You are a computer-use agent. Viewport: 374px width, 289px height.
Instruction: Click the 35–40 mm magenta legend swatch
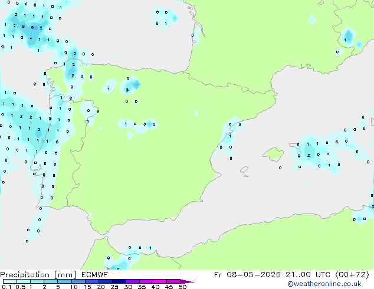pyautogui.click(x=146, y=281)
